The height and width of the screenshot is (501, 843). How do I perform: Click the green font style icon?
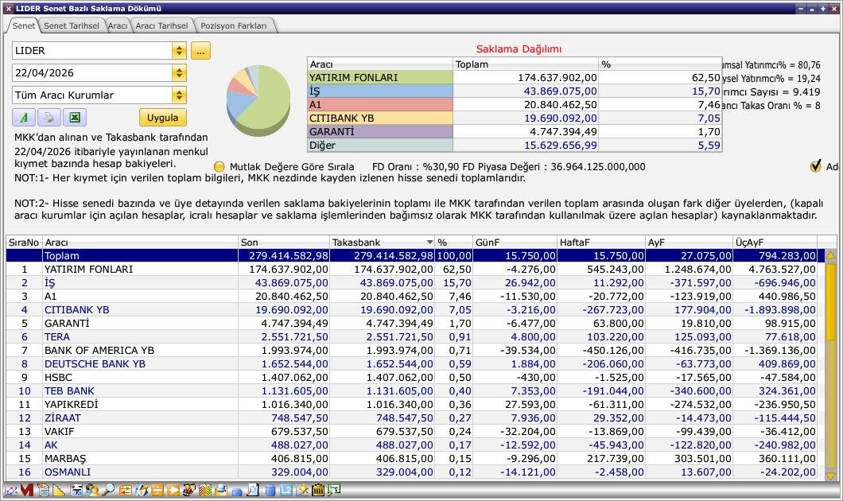coord(24,118)
